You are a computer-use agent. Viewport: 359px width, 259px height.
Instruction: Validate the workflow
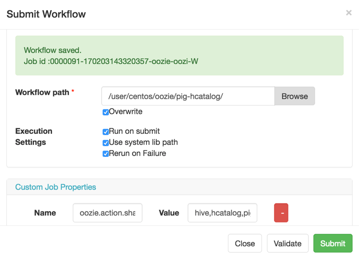(288, 243)
